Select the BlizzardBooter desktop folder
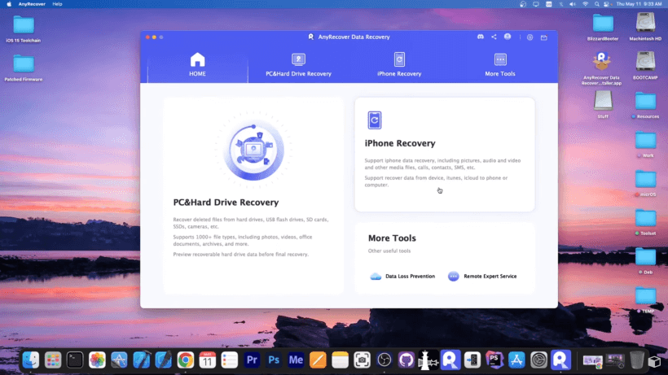The image size is (668, 375). coord(603,27)
